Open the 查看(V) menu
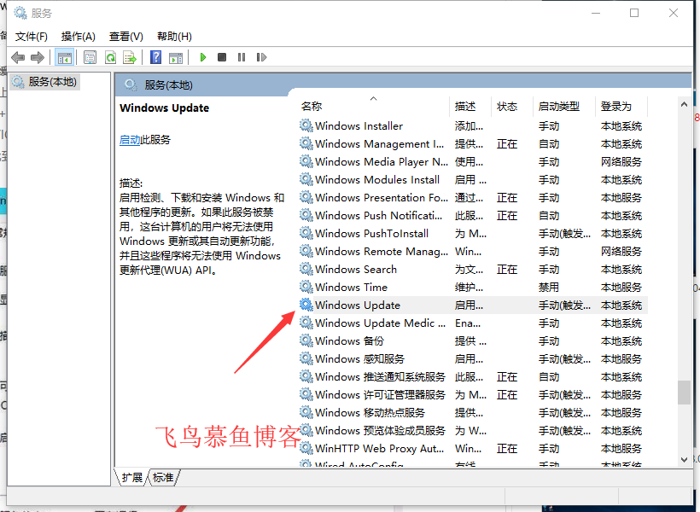The width and height of the screenshot is (700, 512). (125, 36)
